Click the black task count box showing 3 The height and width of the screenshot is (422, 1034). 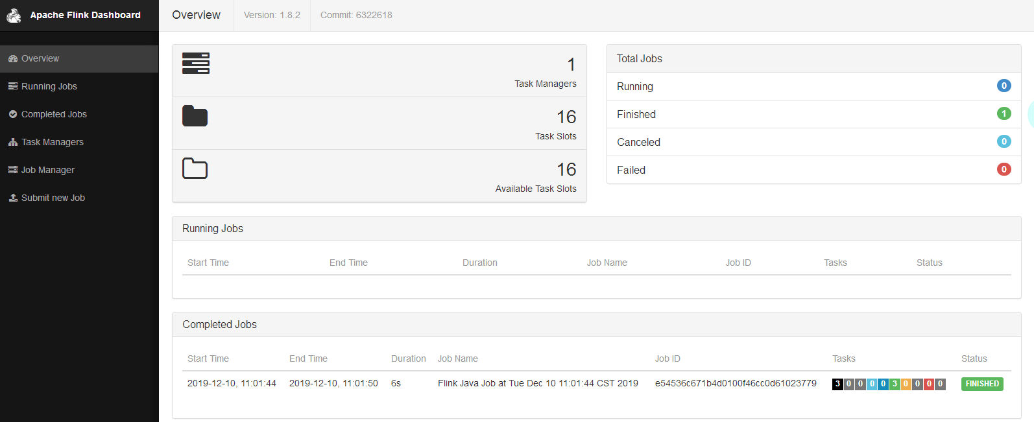(837, 384)
